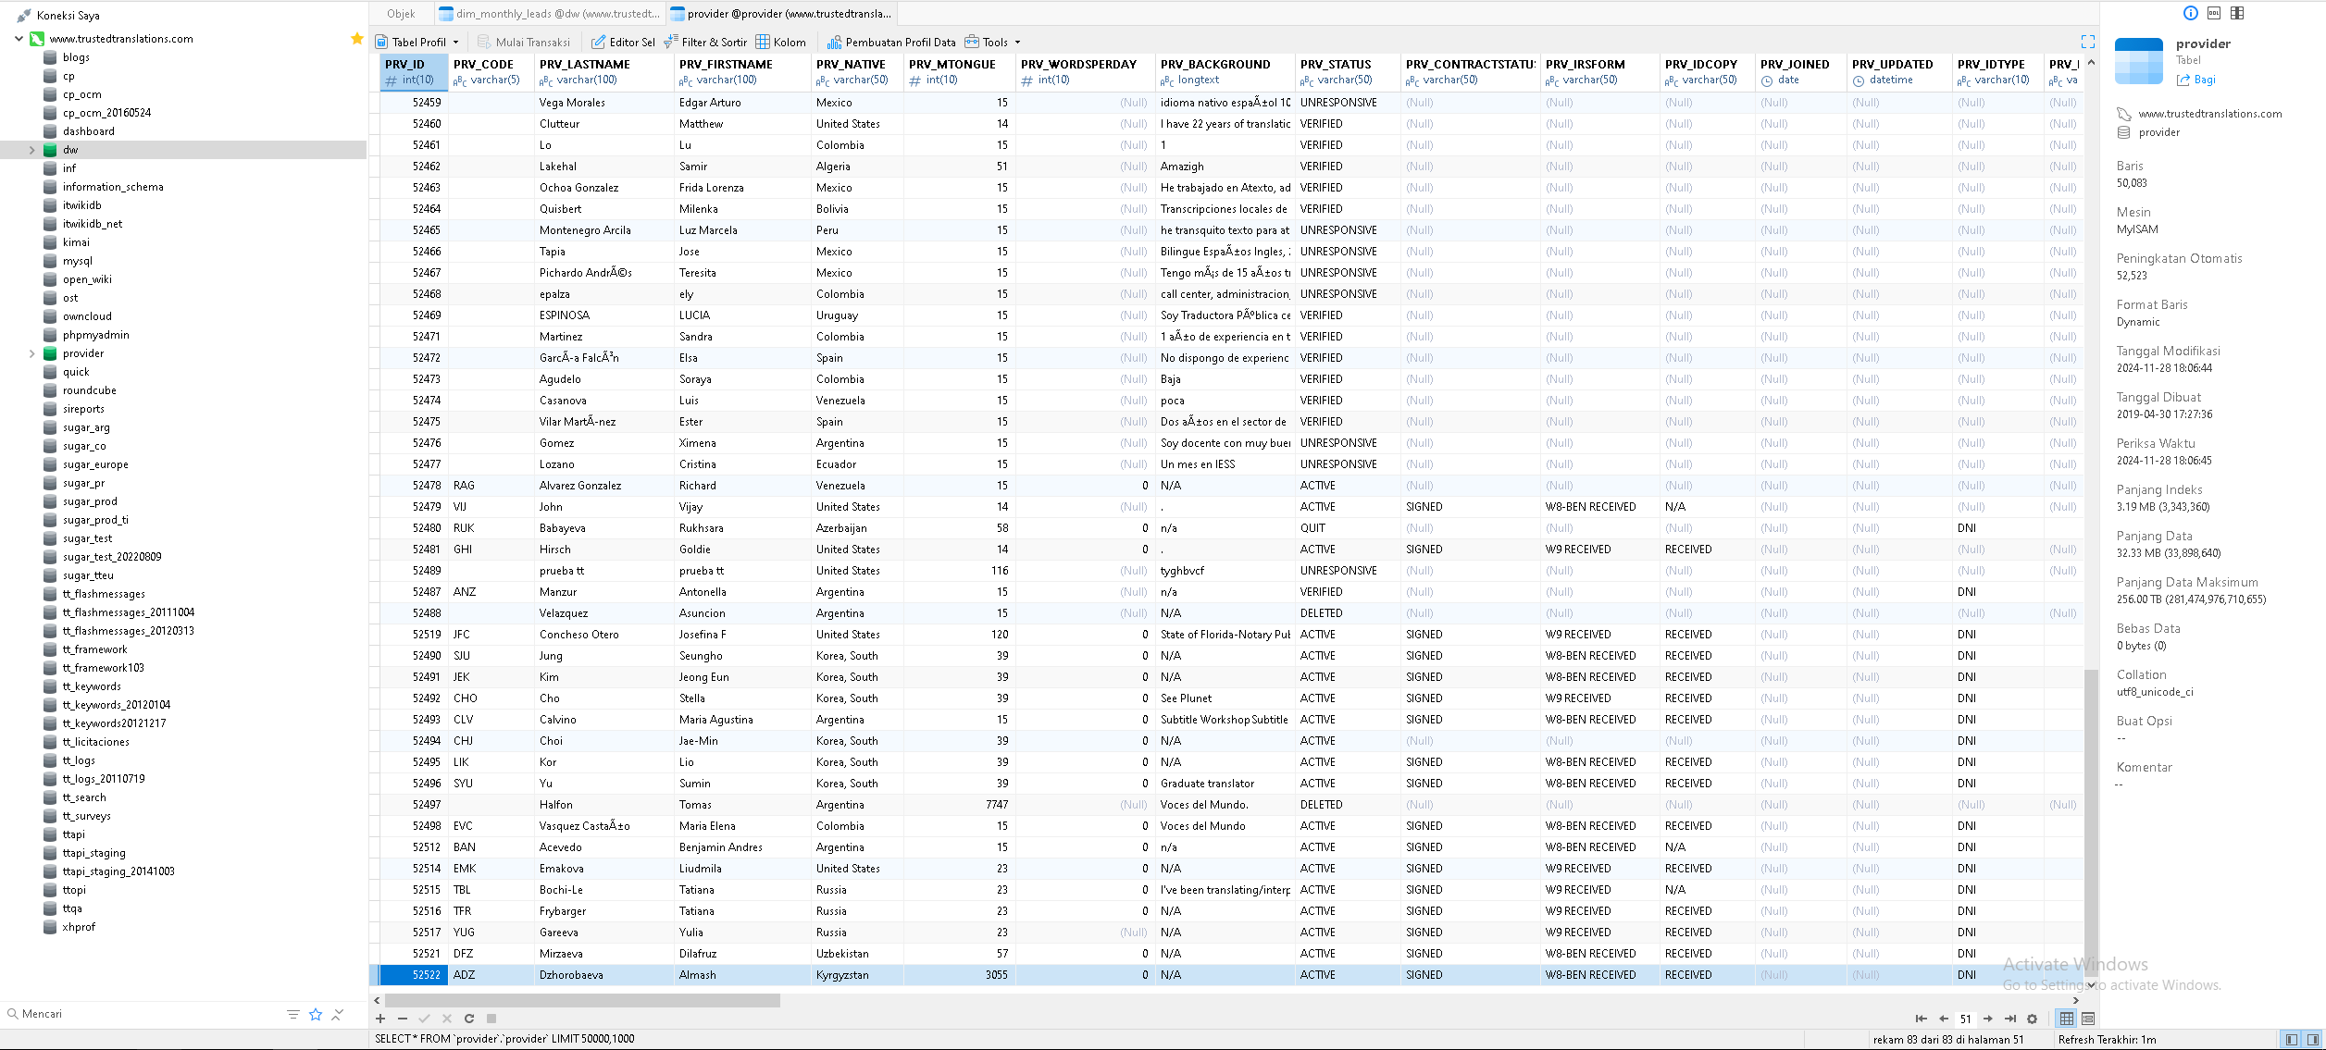Screen dimensions: 2326x1050
Task: Open the Tabel Profil toolbar button
Action: pyautogui.click(x=410, y=42)
